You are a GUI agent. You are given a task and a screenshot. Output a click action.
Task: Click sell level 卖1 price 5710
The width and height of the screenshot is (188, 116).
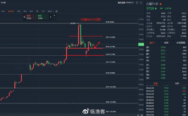[x=163, y=61]
